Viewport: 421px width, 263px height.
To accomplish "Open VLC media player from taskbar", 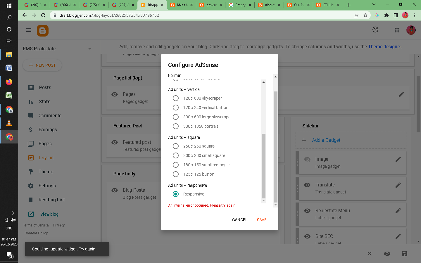I will pyautogui.click(x=9, y=123).
